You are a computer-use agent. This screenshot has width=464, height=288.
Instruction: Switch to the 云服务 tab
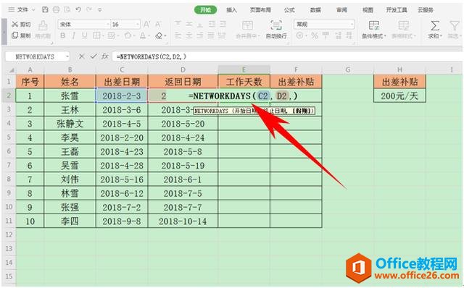coord(426,9)
